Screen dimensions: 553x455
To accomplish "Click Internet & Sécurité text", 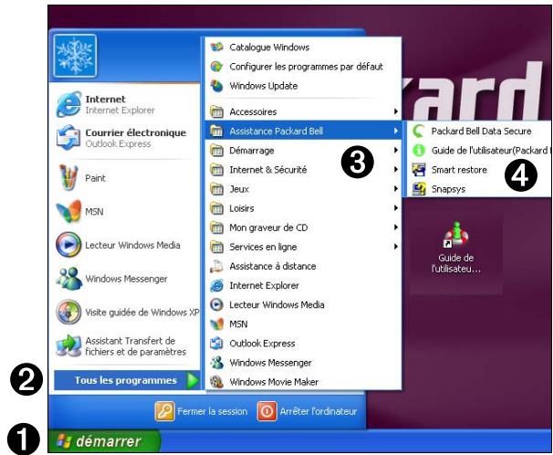I will (268, 170).
